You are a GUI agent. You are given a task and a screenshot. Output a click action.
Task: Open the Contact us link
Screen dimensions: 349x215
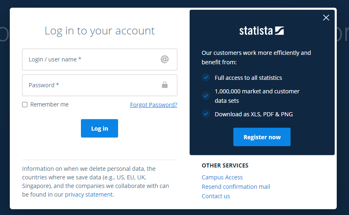[216, 196]
